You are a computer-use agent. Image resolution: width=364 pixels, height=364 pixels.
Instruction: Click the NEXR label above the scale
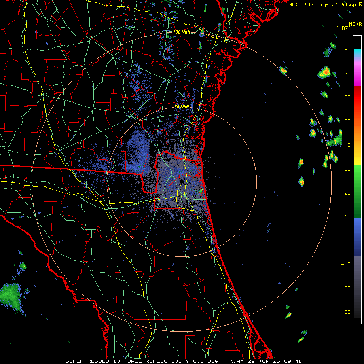click(356, 24)
